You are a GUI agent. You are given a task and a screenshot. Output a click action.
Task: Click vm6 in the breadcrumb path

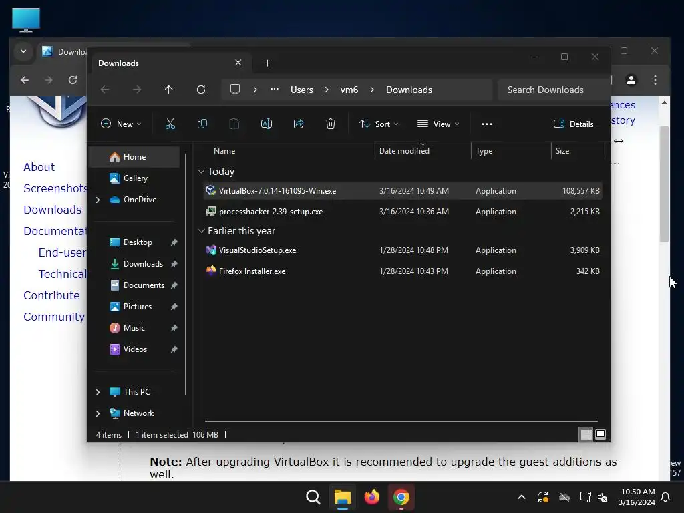click(x=349, y=90)
